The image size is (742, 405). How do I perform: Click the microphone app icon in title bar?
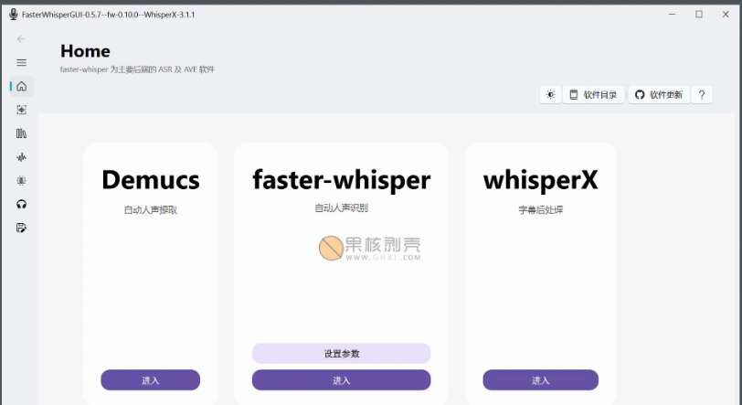point(13,15)
